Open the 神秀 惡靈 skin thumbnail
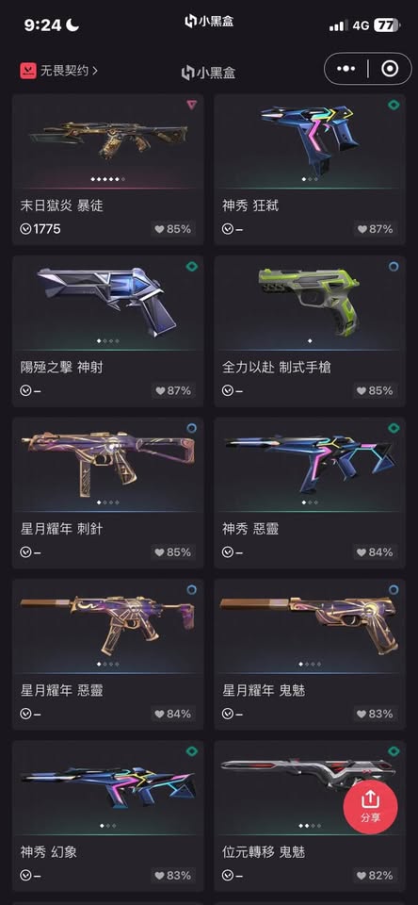The image size is (418, 905). (310, 464)
